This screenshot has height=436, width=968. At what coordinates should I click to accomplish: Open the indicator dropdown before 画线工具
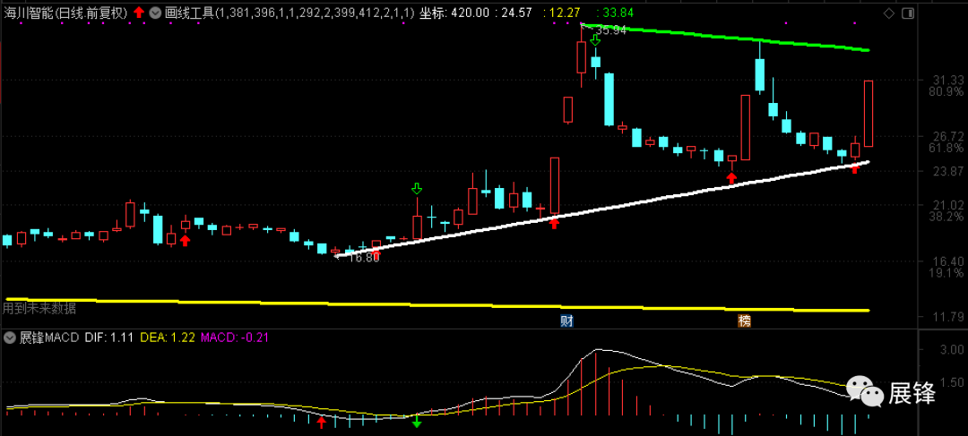[x=154, y=12]
